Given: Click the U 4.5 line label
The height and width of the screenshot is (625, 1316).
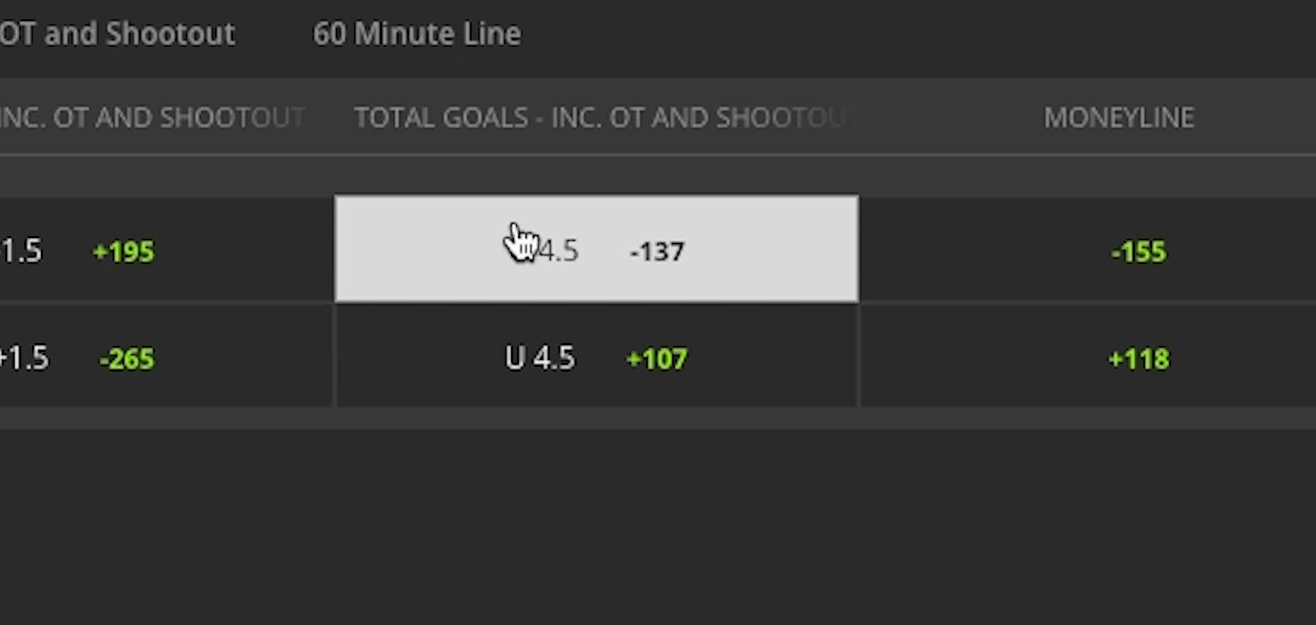Looking at the screenshot, I should pyautogui.click(x=540, y=358).
